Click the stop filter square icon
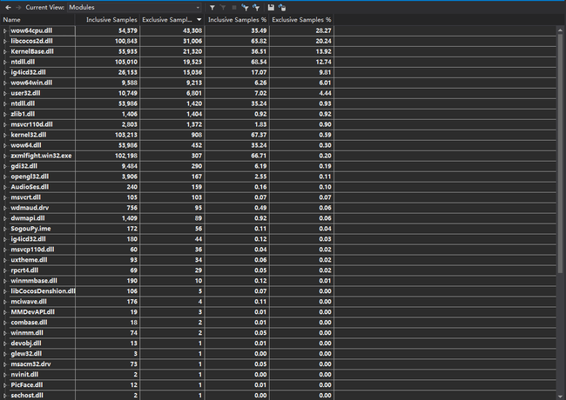The width and height of the screenshot is (566, 400). click(x=234, y=7)
